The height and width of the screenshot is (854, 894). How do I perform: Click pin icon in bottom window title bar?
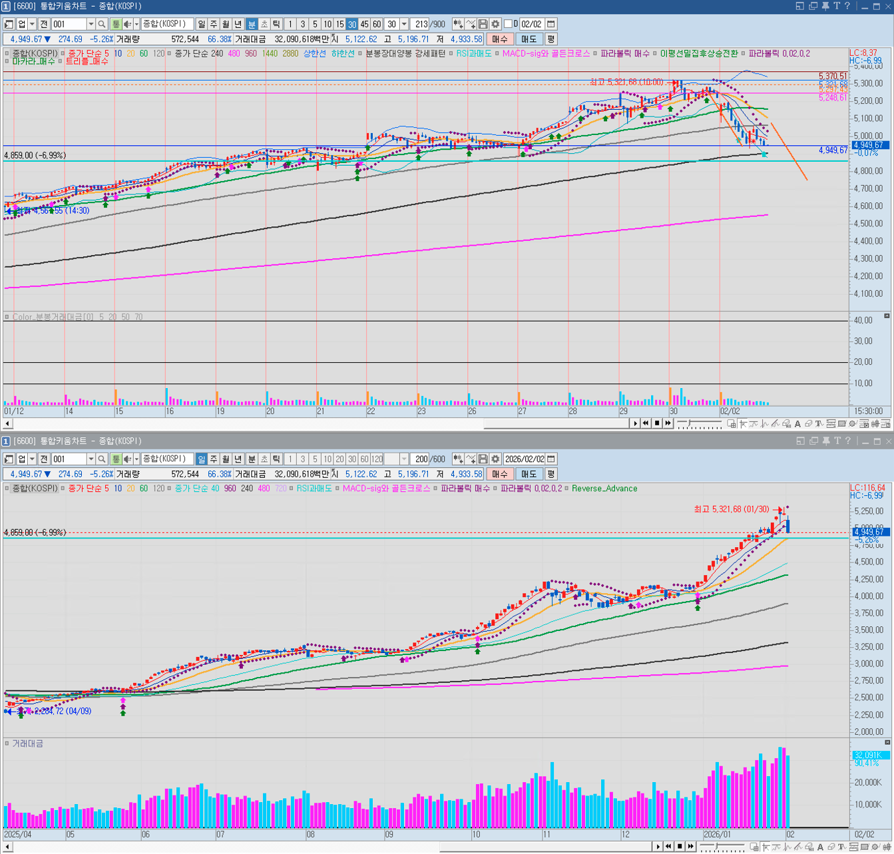coord(826,441)
